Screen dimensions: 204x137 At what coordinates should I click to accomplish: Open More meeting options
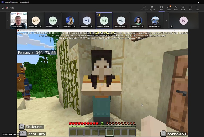click(x=197, y=8)
